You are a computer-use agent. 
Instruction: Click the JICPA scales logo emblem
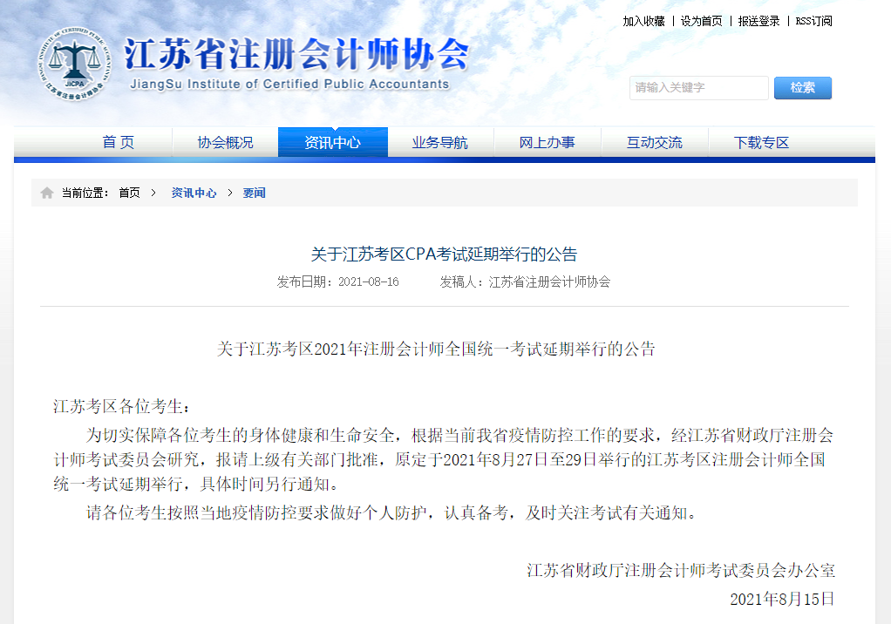(x=74, y=64)
